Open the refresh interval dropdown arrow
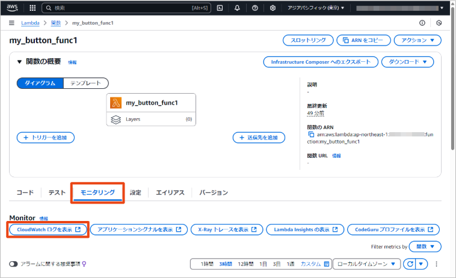 (421, 264)
